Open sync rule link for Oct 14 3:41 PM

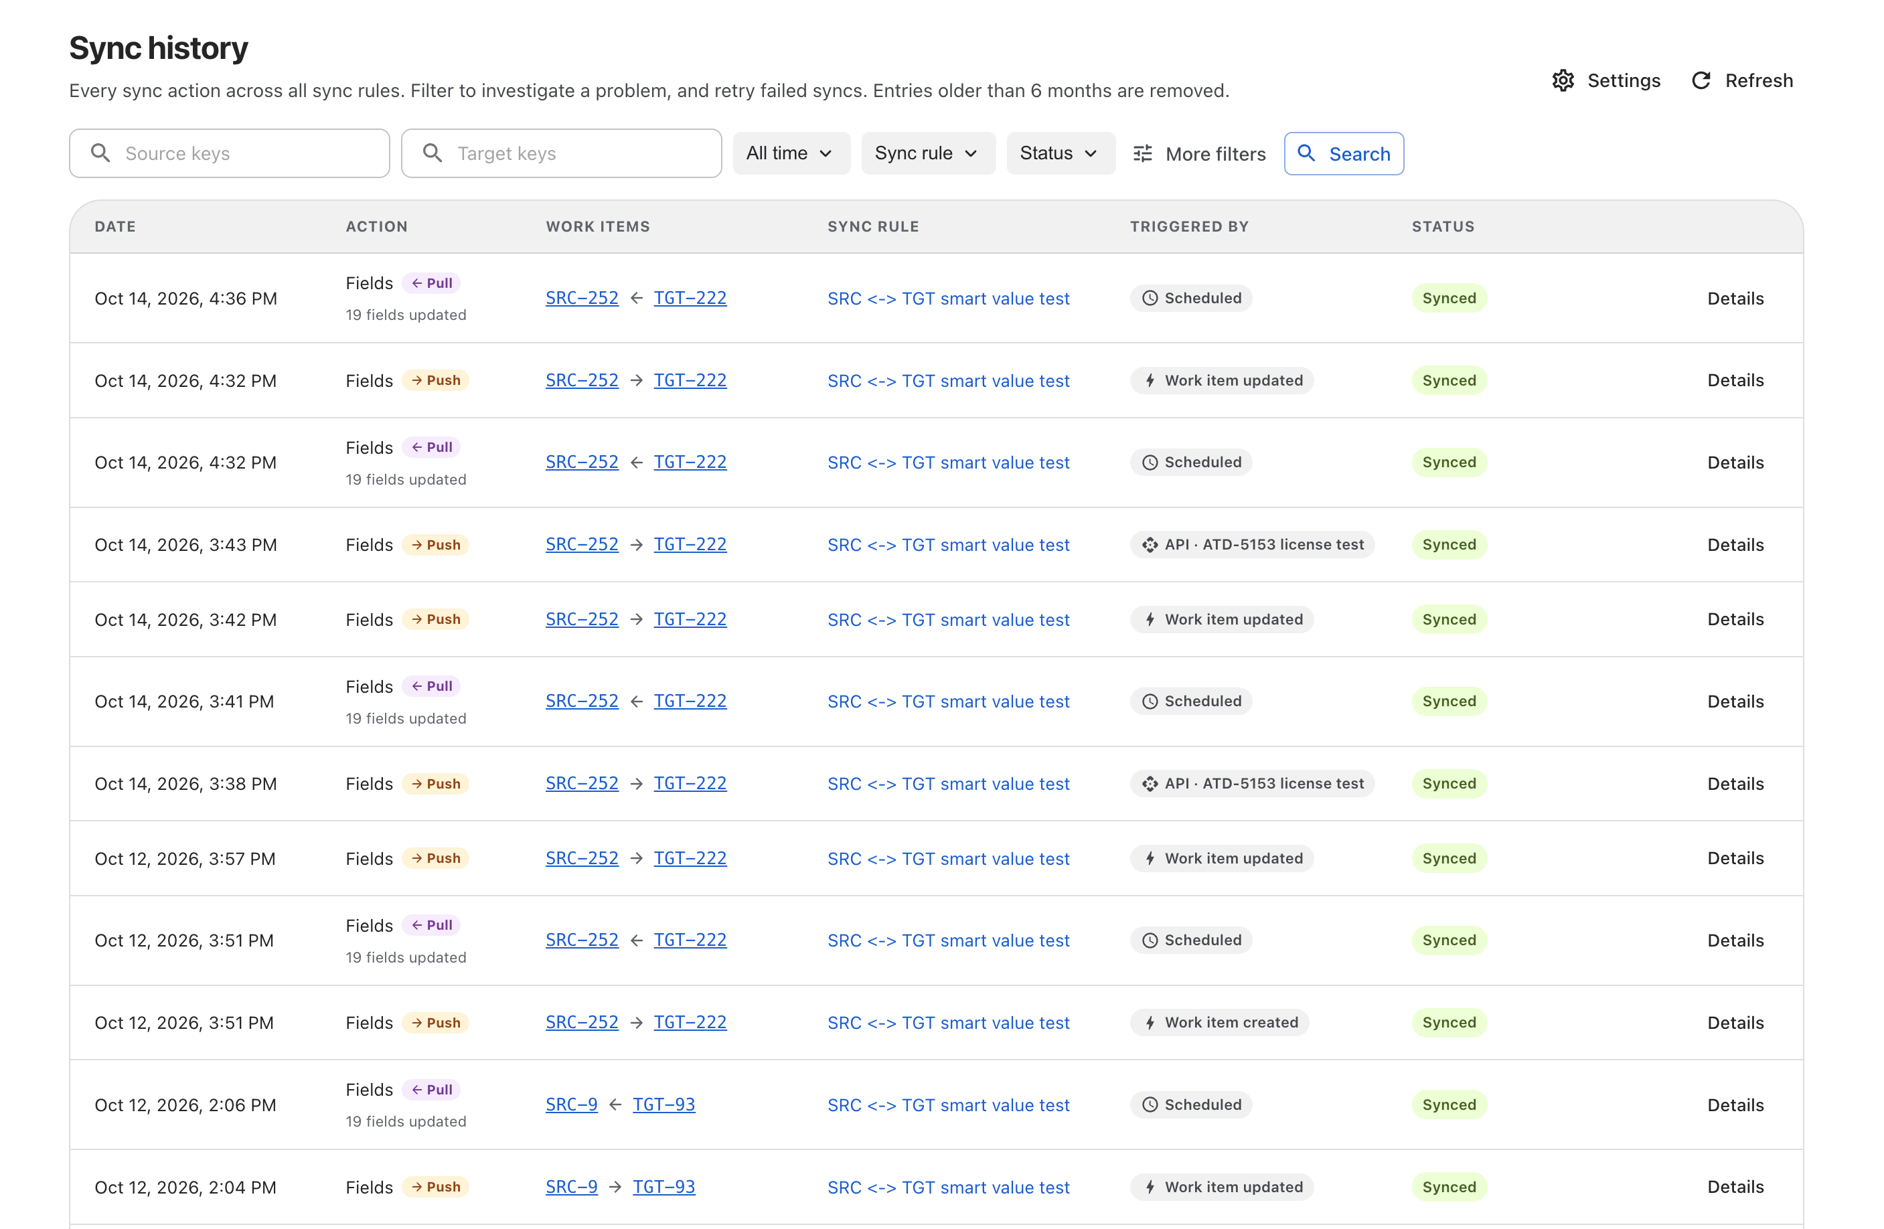pos(947,701)
